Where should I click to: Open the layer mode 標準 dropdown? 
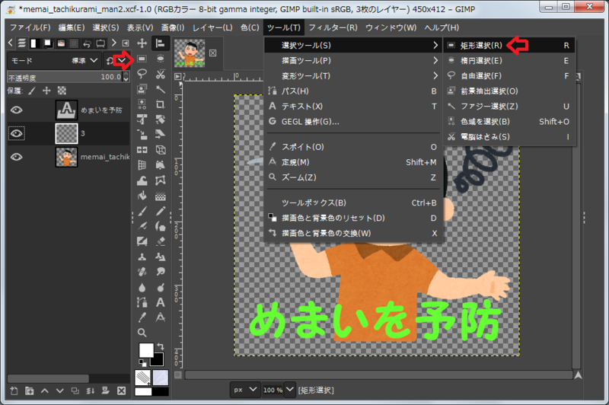(54, 61)
